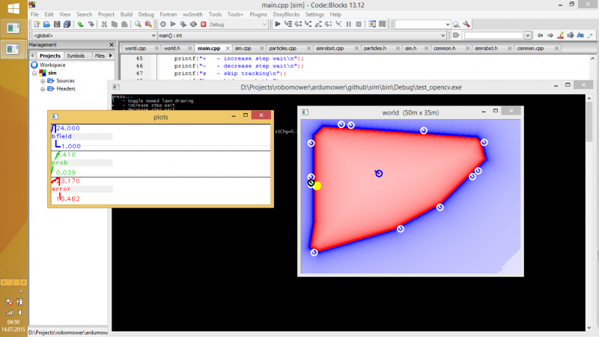Select the Symbols tab in Management

[76, 55]
